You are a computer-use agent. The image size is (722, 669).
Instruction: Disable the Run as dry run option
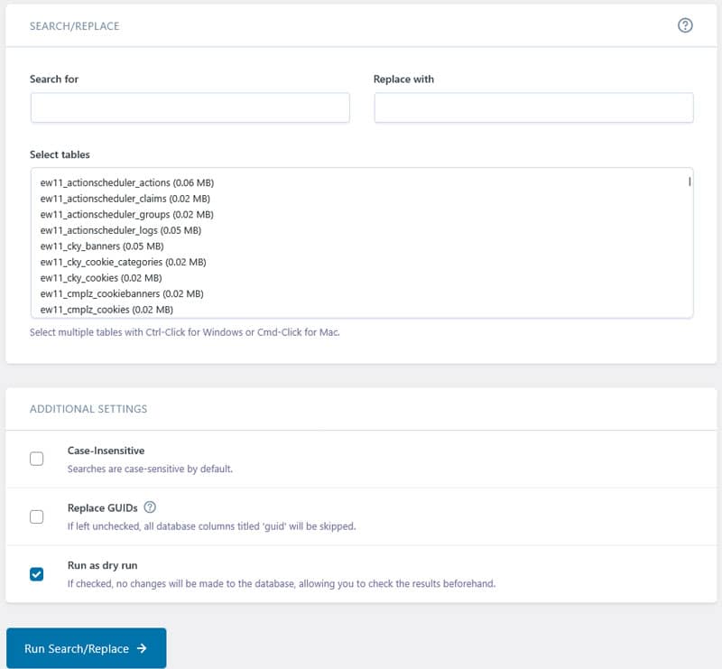pyautogui.click(x=36, y=574)
